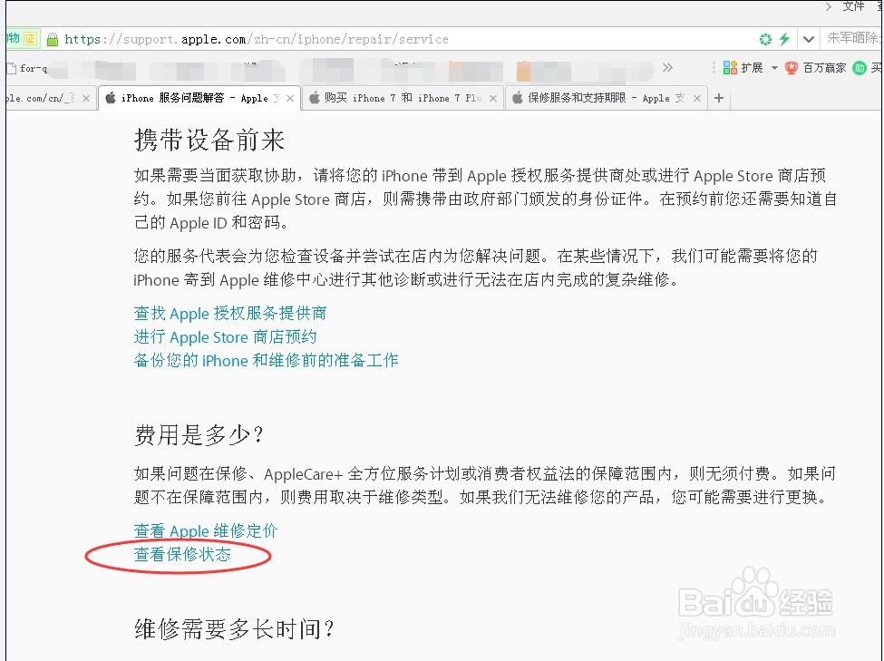The image size is (884, 661).
Task: Expand hidden bookmarks double-chevron
Action: 667,68
